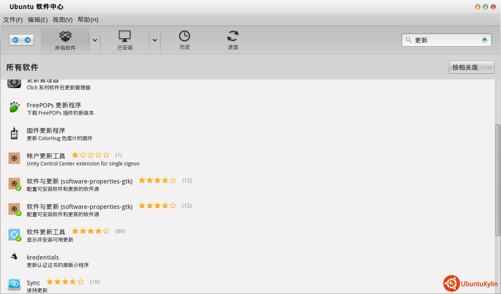This screenshot has width=501, height=294.
Task: Select the 固件更新程序 ColorHug icon
Action: coord(14,133)
